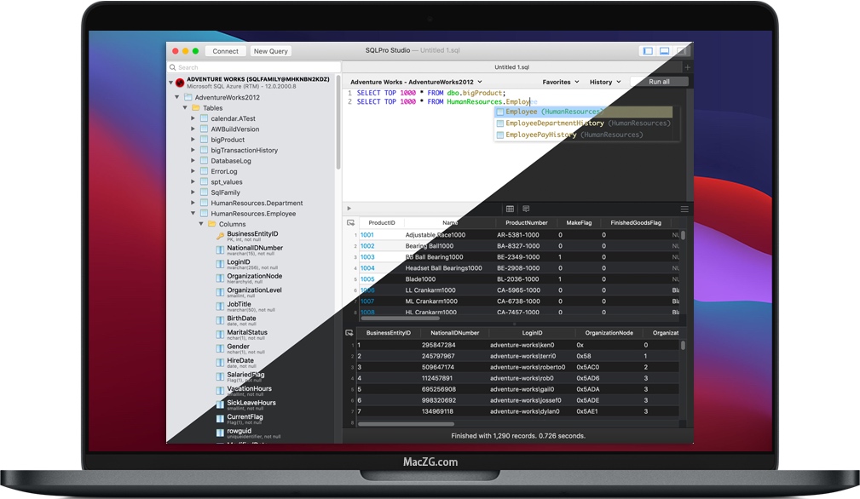Click the bigProduct table icon in sidebar
The width and height of the screenshot is (860, 499).
(204, 140)
